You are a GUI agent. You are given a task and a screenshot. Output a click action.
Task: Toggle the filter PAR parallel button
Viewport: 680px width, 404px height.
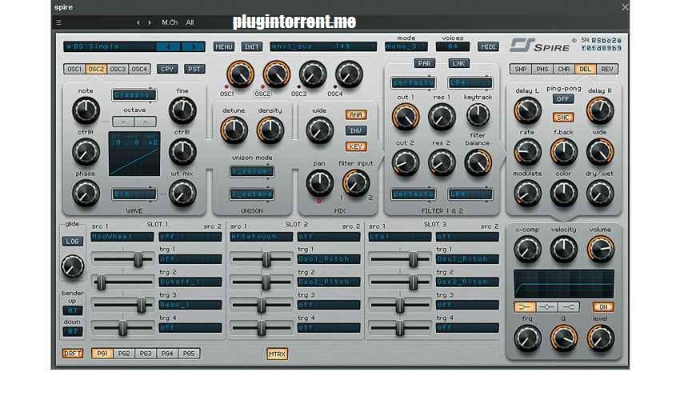(424, 63)
